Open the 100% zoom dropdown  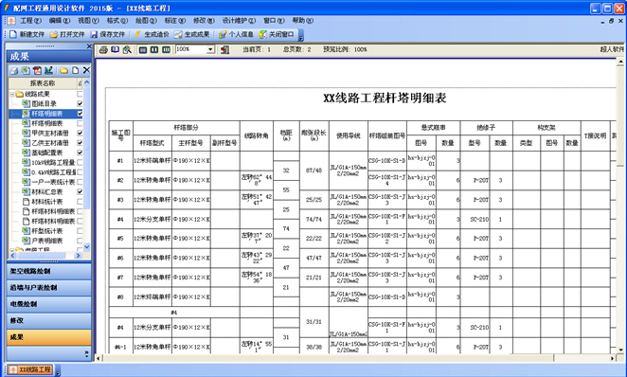210,49
